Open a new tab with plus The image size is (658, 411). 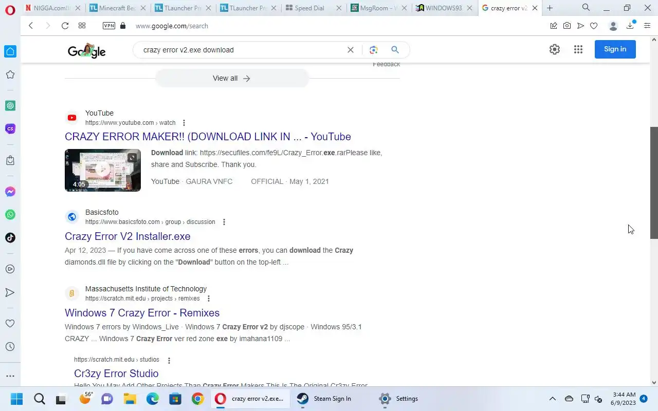(550, 8)
